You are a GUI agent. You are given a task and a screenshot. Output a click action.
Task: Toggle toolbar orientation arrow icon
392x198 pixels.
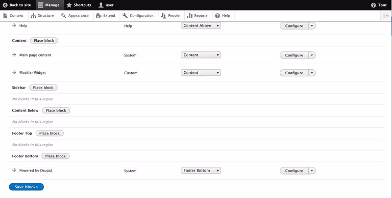[x=386, y=16]
